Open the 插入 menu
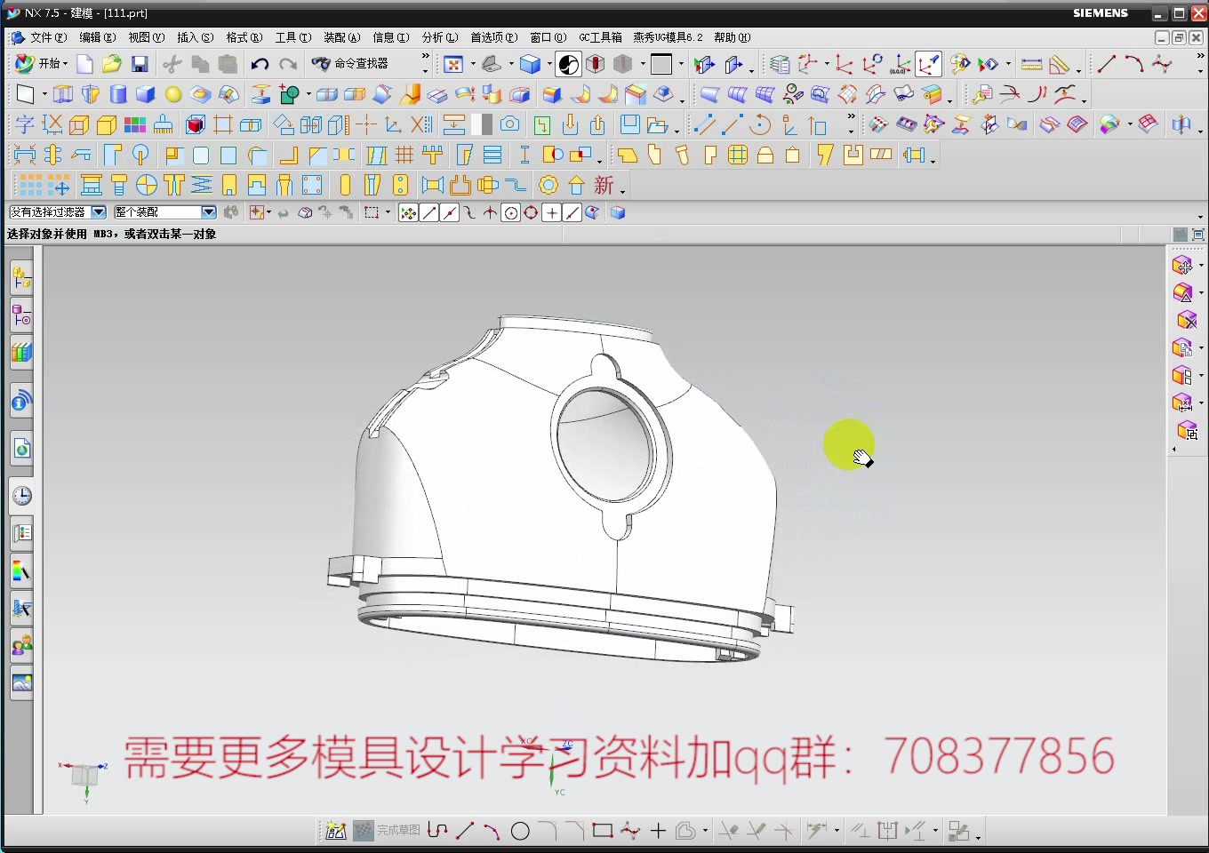1209x853 pixels. tap(195, 37)
